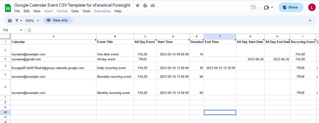Check the cloud document status icon
Image resolution: width=319 pixels, height=123 pixels.
153,6
